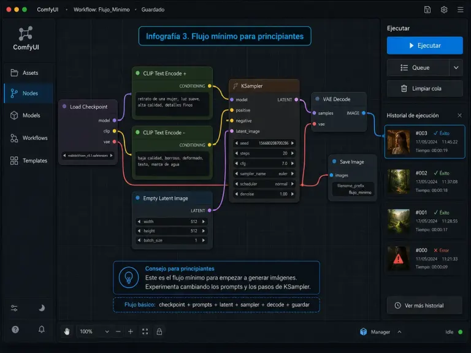Click the zoom out minus button
Image resolution: width=471 pixels, height=353 pixels.
(118, 332)
